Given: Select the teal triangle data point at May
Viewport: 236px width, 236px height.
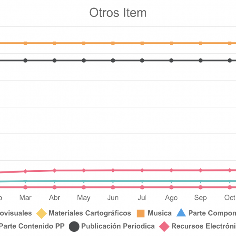Looking at the screenshot, I should coord(84,181).
